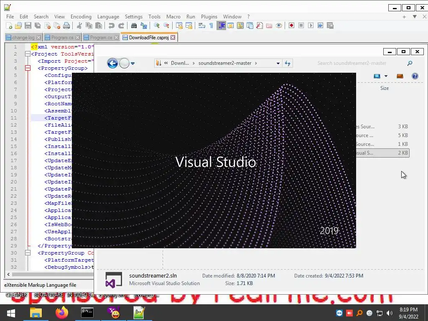Expand the address bar history dropdown
Image resolution: width=428 pixels, height=321 pixels.
click(278, 64)
